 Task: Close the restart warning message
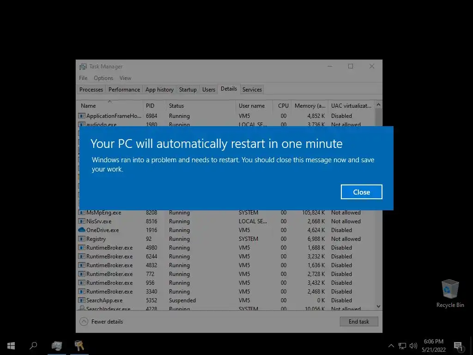click(x=361, y=192)
